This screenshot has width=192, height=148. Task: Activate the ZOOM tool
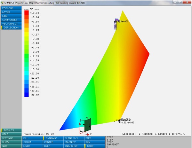[32, 142]
